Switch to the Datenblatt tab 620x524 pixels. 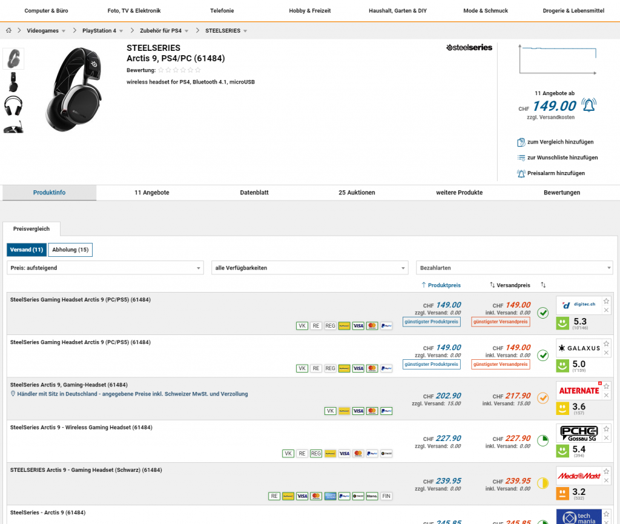[254, 193]
